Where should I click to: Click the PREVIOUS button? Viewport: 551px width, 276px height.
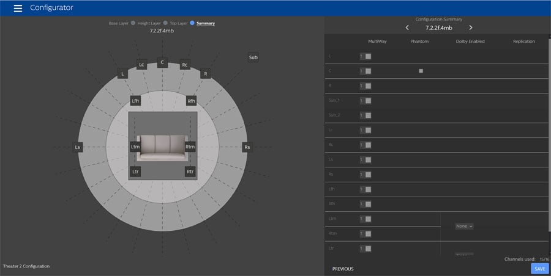coord(343,269)
